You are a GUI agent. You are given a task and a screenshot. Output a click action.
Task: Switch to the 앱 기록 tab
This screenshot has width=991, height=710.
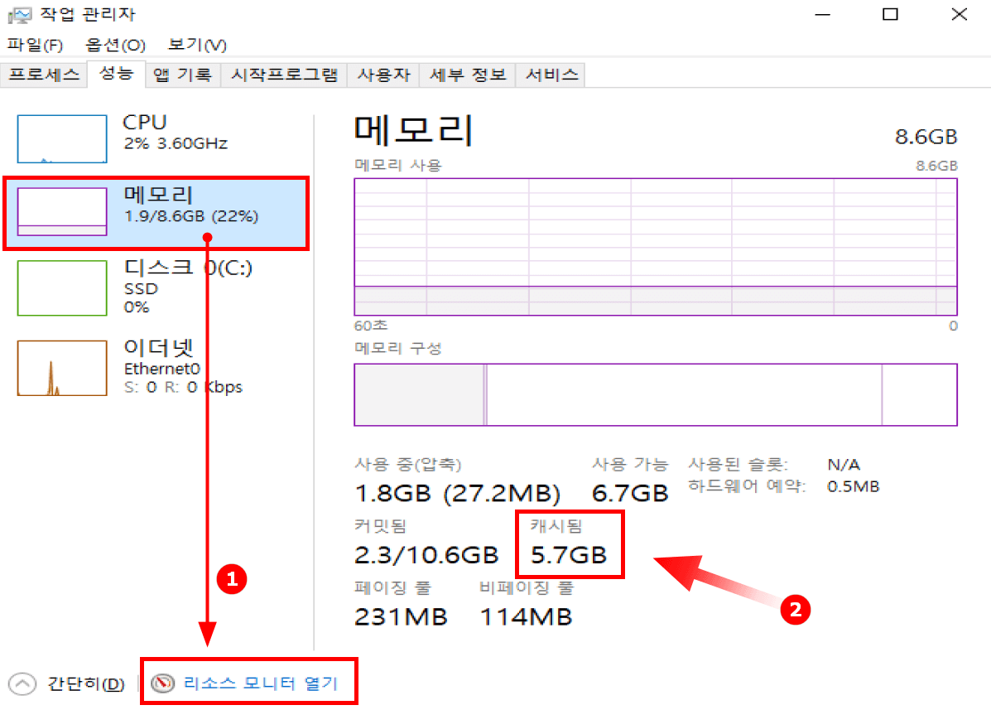[183, 75]
